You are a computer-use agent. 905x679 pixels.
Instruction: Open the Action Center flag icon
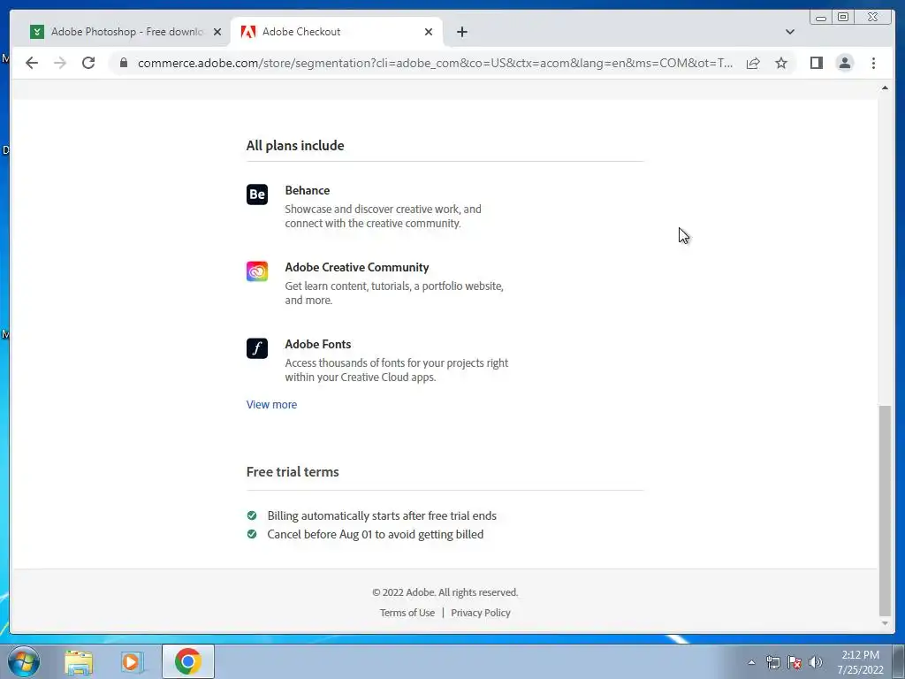(x=795, y=662)
